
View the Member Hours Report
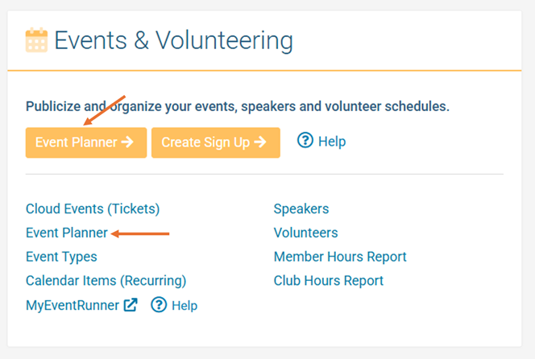pyautogui.click(x=340, y=257)
